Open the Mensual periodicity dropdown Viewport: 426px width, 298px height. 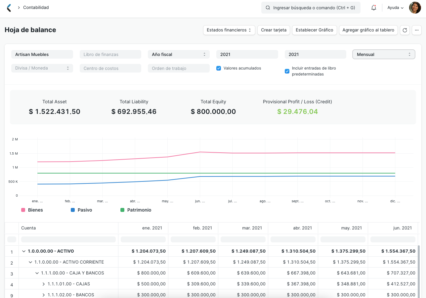coord(384,54)
